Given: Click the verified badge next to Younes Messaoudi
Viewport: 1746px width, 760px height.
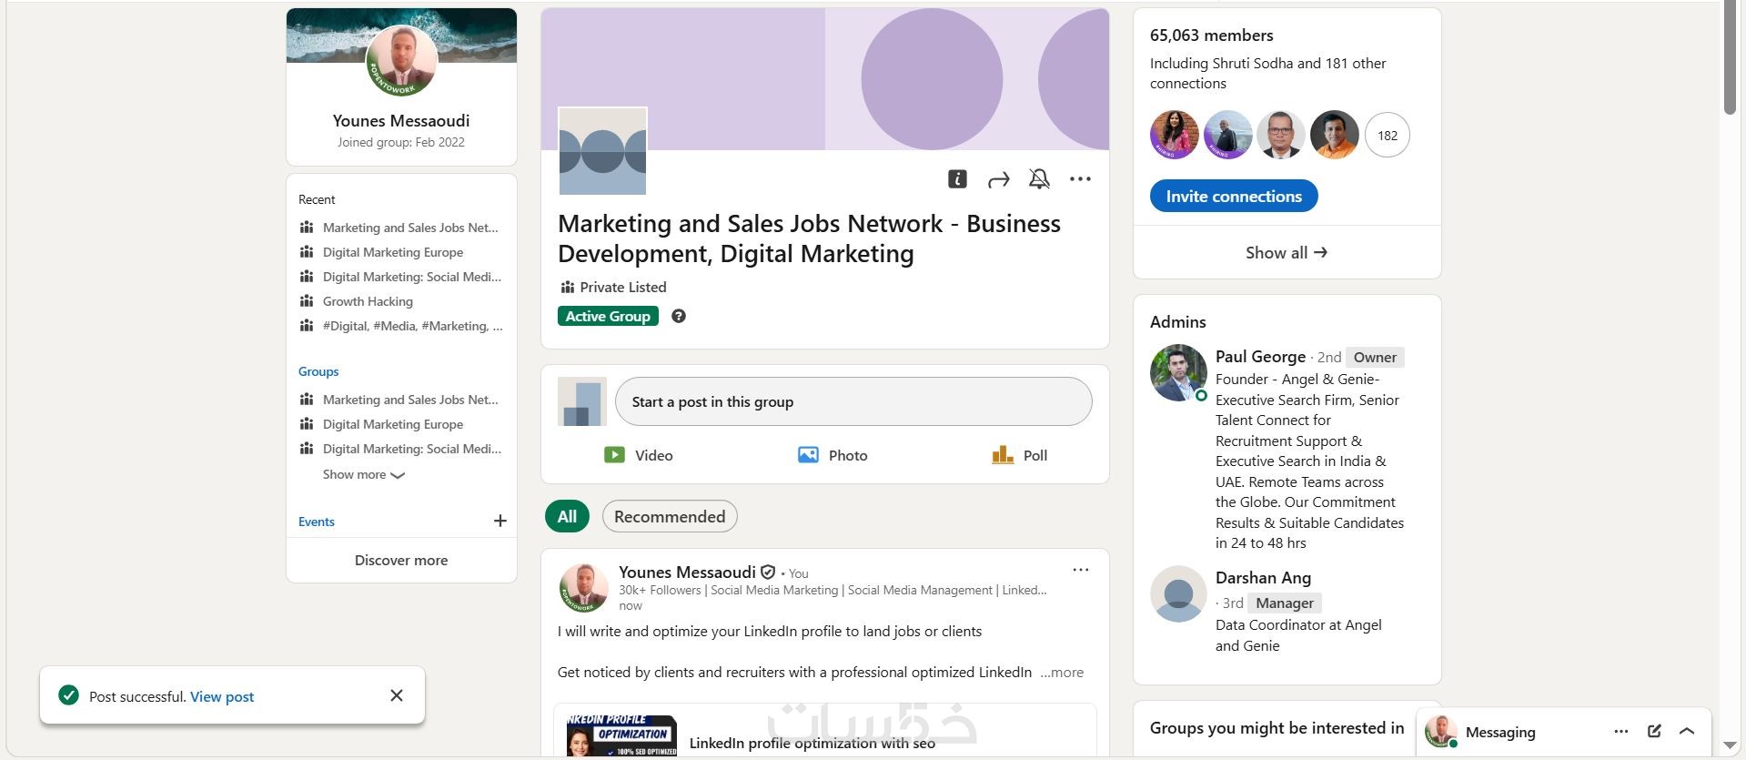Looking at the screenshot, I should point(768,572).
